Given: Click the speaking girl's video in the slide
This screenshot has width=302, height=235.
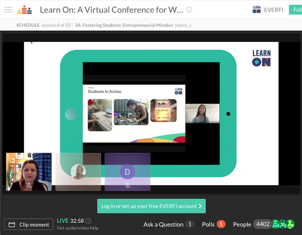Looking at the screenshot, I should (202, 114).
